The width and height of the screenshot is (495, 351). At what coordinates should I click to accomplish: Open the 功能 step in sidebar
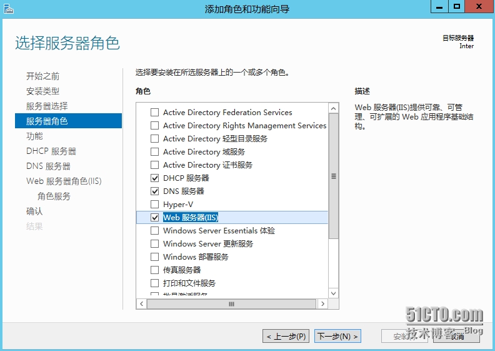click(34, 136)
